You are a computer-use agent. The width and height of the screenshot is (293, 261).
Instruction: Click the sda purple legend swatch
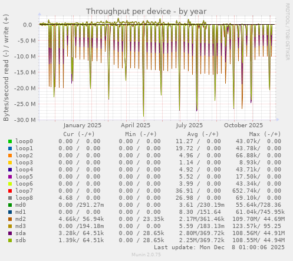point(10,233)
